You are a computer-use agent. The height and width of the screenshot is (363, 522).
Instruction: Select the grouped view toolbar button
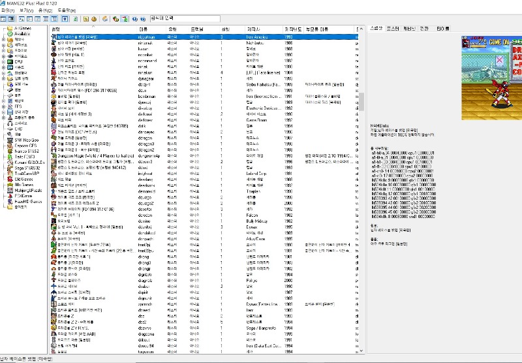54,19
